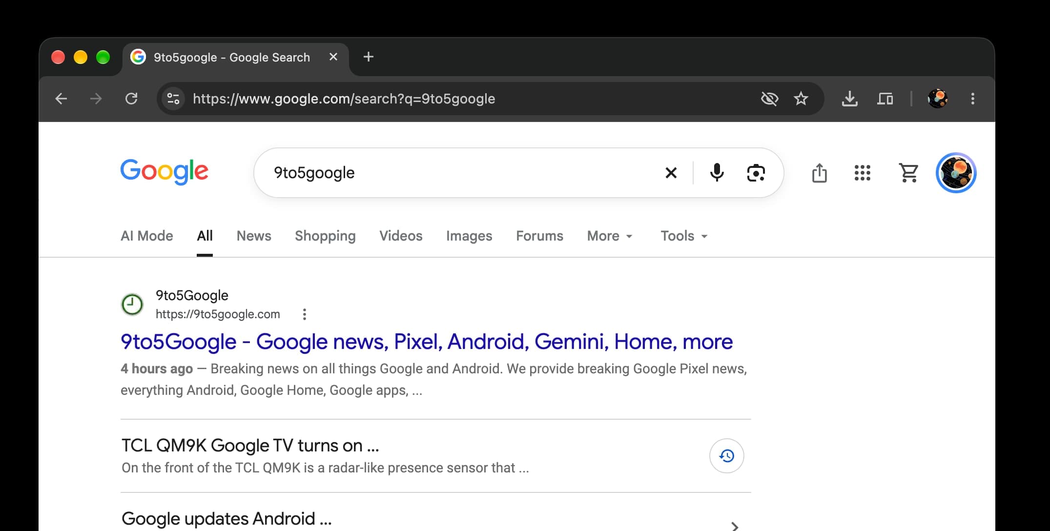Show Images results

click(469, 236)
